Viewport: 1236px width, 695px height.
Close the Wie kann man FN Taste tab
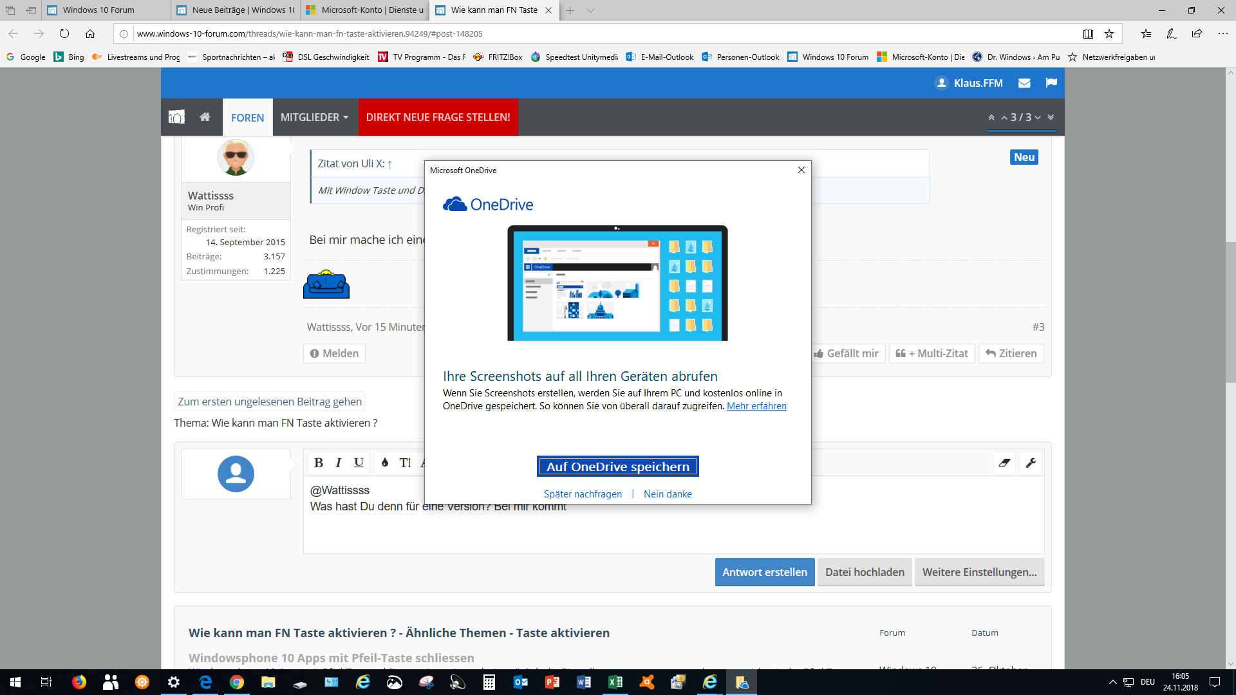(548, 10)
